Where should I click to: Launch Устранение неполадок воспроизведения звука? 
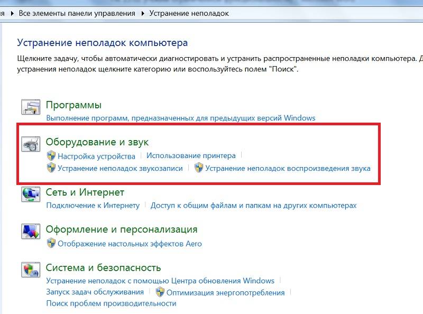click(288, 169)
